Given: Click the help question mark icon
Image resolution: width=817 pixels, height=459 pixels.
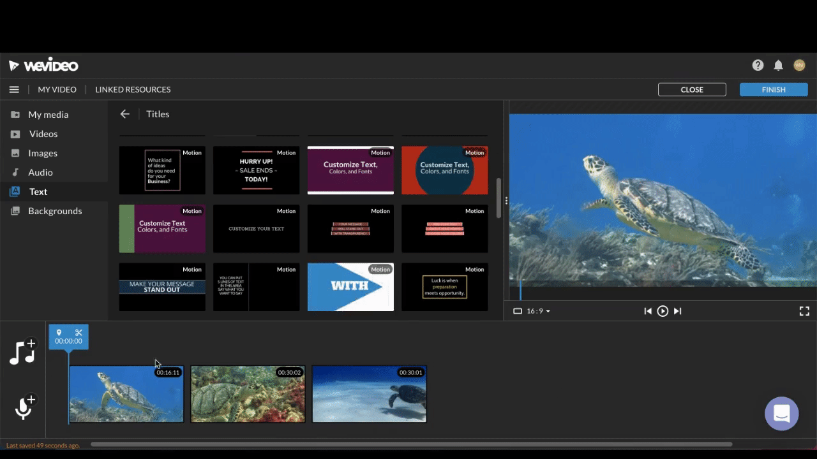Looking at the screenshot, I should tap(758, 65).
